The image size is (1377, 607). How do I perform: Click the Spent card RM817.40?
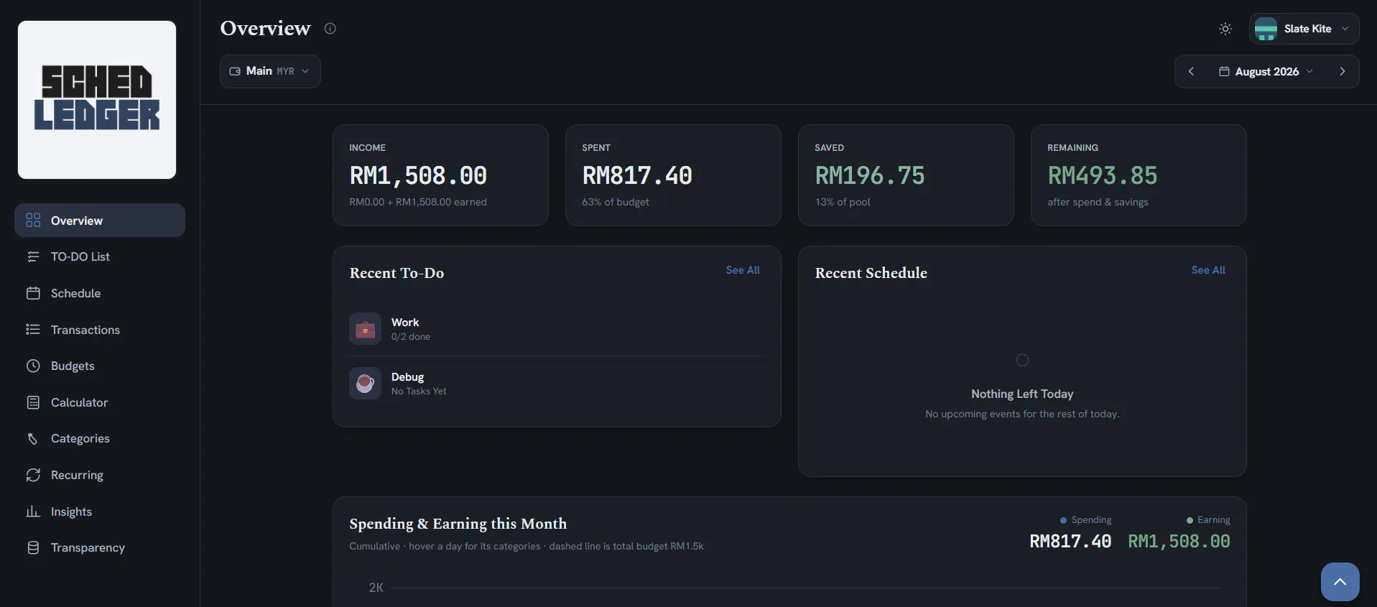(673, 175)
